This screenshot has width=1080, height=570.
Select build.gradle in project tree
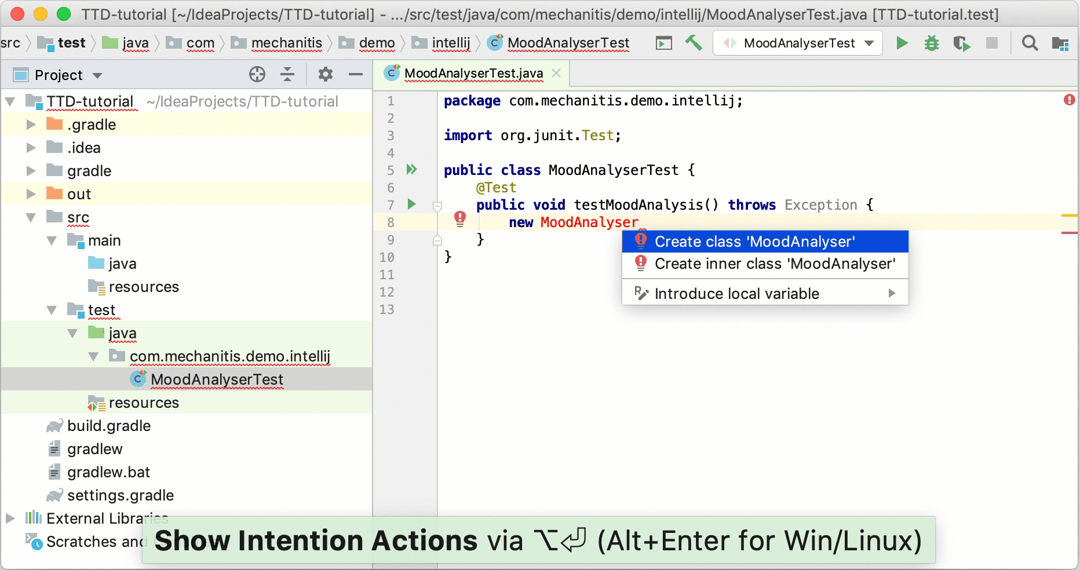(x=109, y=426)
